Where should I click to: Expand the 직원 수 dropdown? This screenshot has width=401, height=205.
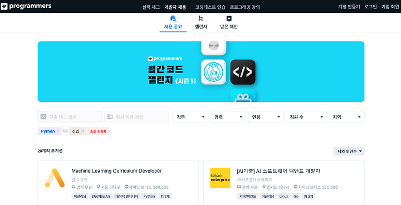[306, 117]
